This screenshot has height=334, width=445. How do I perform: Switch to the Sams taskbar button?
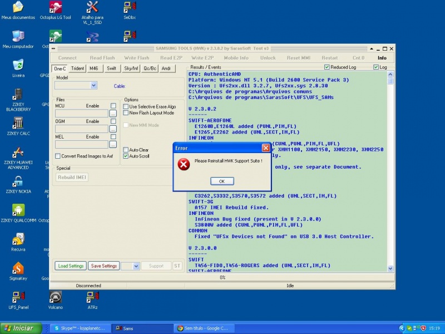[x=142, y=328]
